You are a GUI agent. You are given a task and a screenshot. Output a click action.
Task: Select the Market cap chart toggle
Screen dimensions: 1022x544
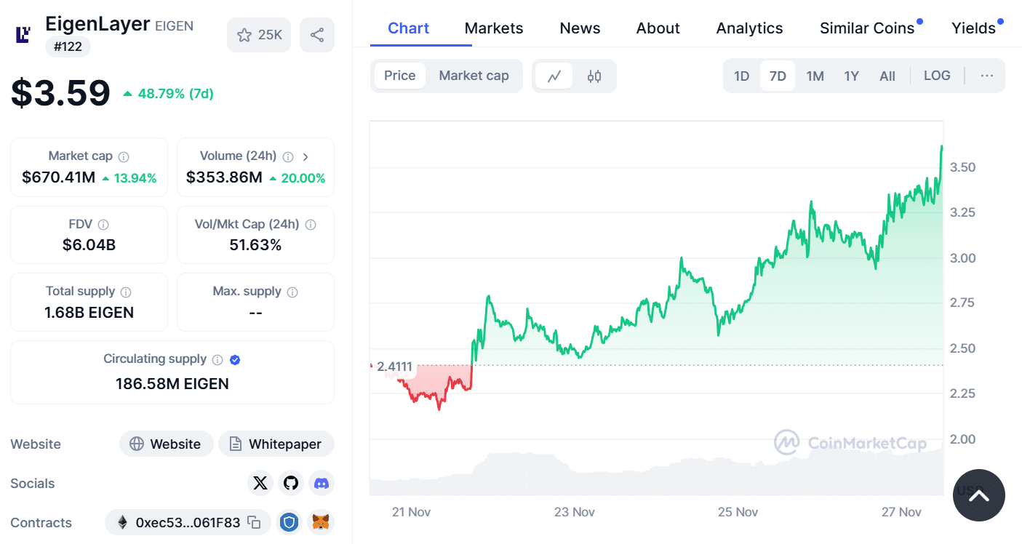474,76
